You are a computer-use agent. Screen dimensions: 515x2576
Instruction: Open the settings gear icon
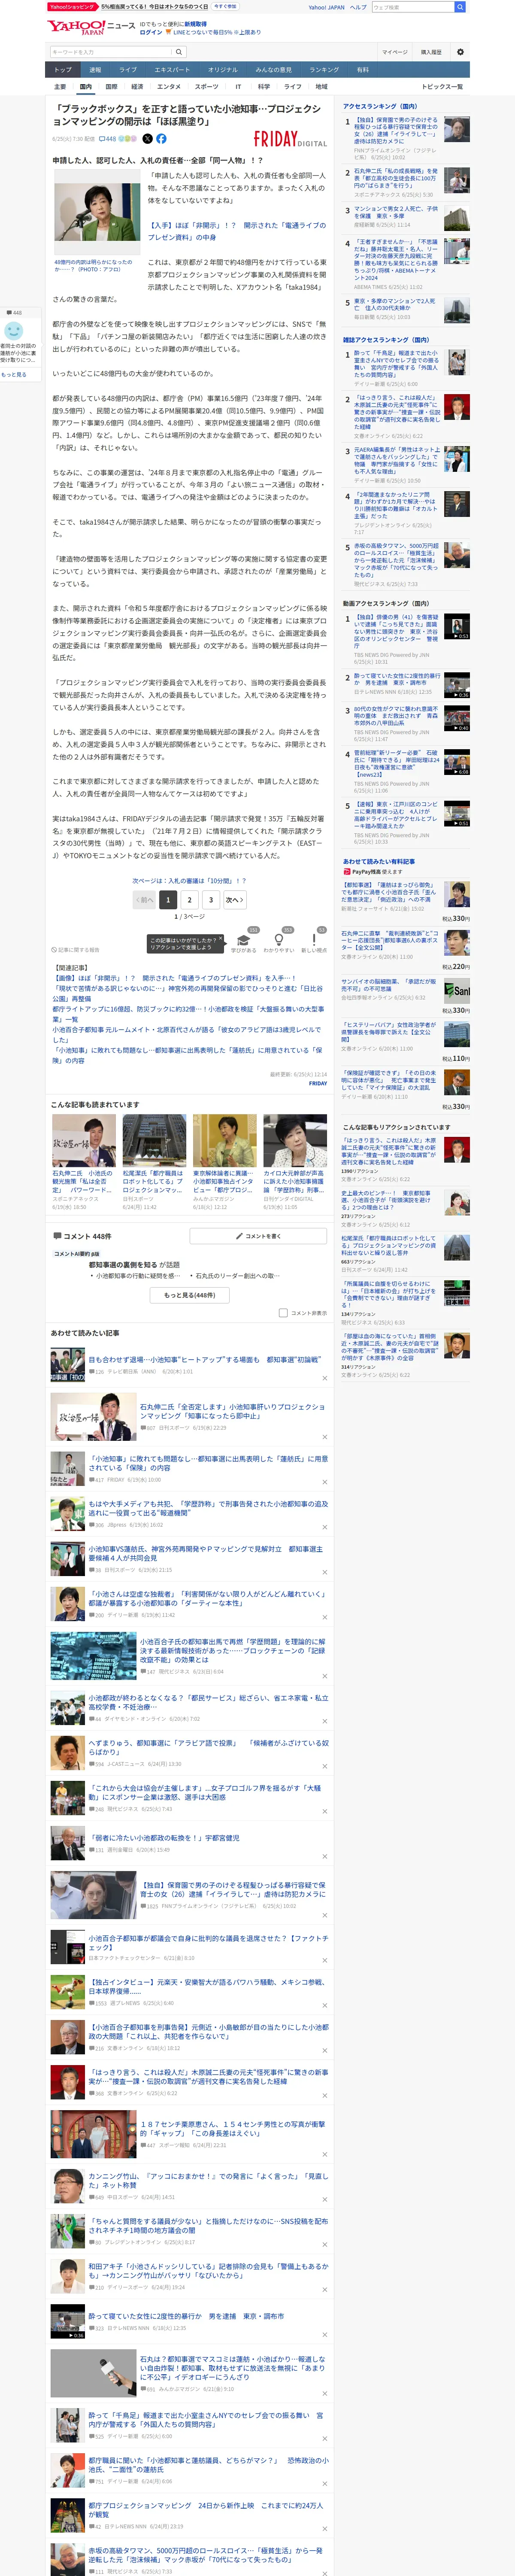460,52
